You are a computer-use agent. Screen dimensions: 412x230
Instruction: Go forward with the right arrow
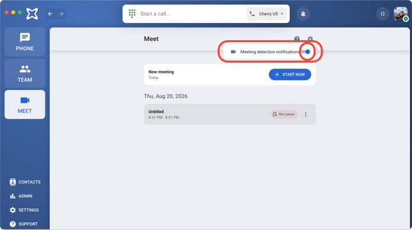61,13
